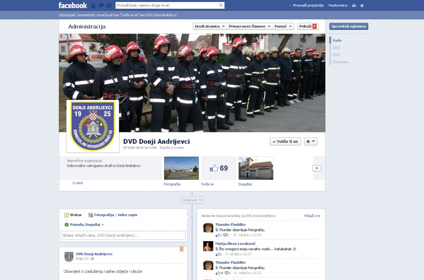Open the page gear dropdown beside like button
The width and height of the screenshot is (424, 280).
(x=310, y=141)
